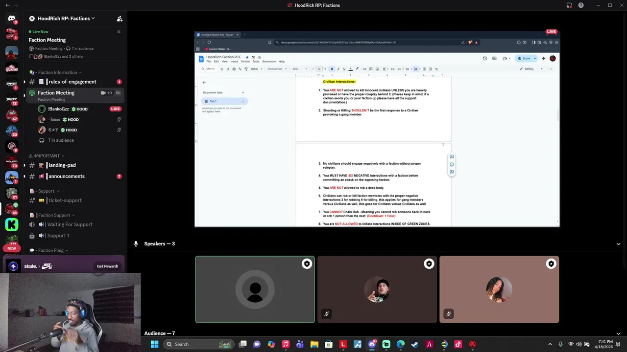Select the bearded man speaker tile
This screenshot has width=627, height=352.
377,289
